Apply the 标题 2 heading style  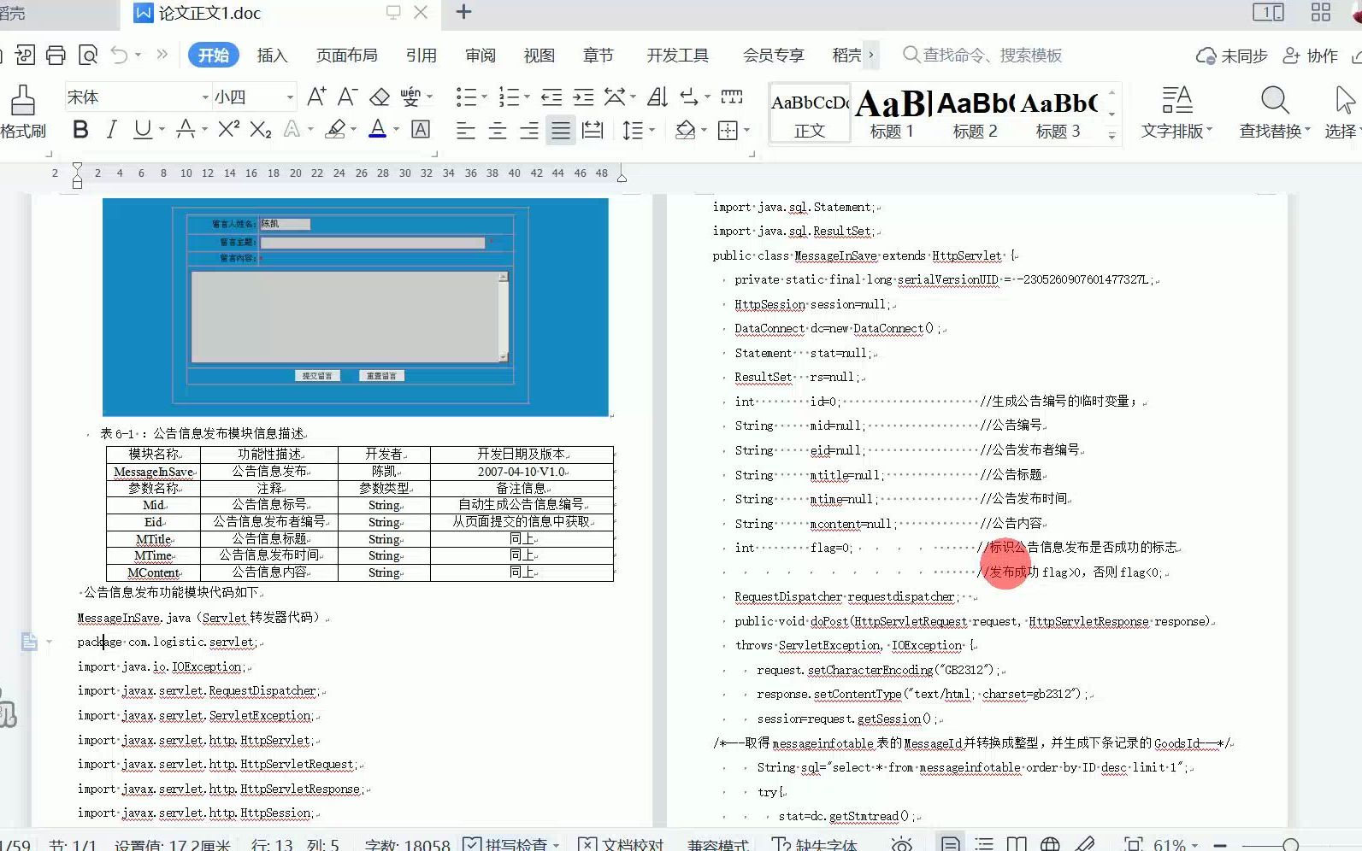[975, 113]
